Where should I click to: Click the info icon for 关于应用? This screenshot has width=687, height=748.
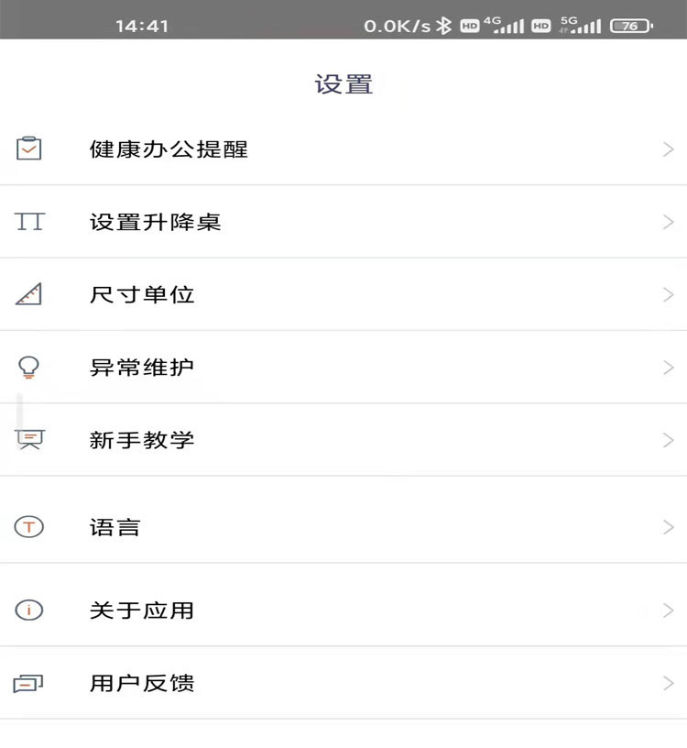click(29, 610)
